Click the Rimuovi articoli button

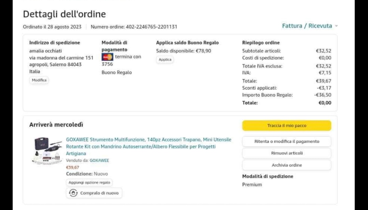[286, 153]
